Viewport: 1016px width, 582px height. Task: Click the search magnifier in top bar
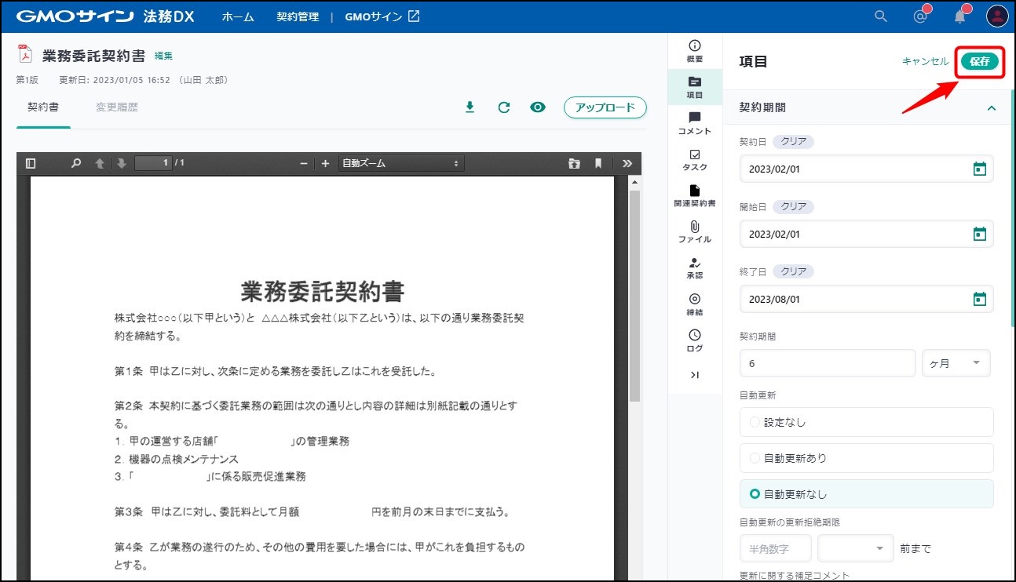click(881, 16)
